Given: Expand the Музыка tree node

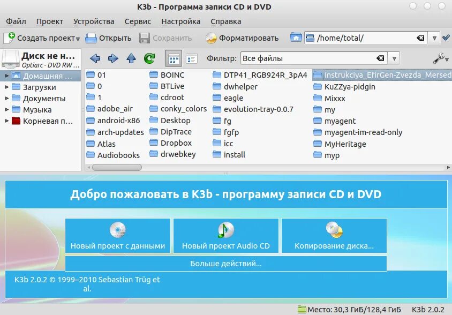Looking at the screenshot, I should click(x=7, y=109).
